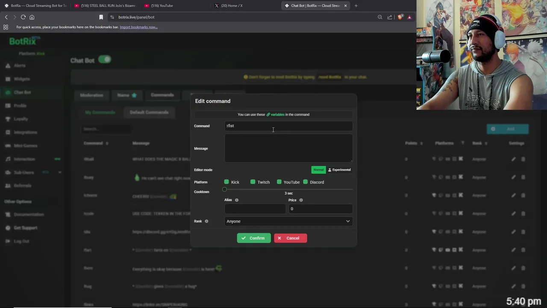Open Mini-Games in the sidebar
Screen dimensions: 547x308
click(x=25, y=145)
